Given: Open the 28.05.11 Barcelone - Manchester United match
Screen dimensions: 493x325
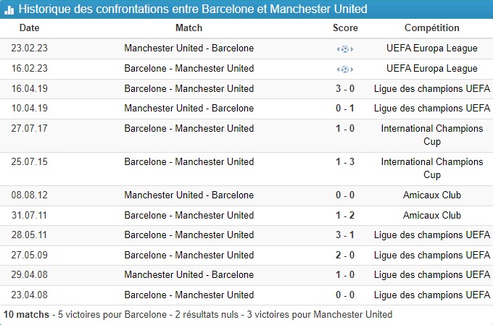Looking at the screenshot, I should point(189,235).
